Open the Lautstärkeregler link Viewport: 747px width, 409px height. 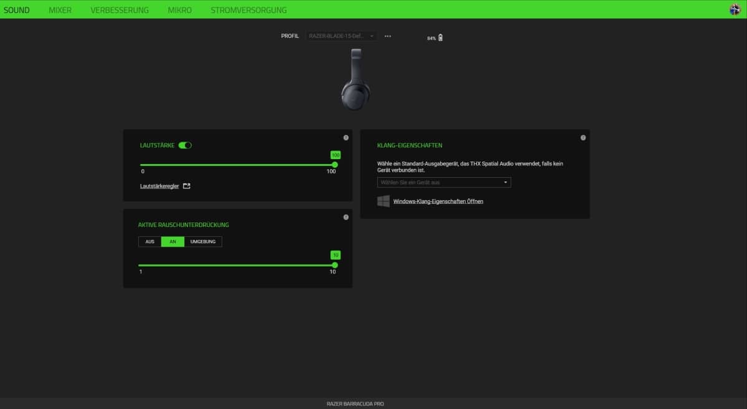point(159,186)
